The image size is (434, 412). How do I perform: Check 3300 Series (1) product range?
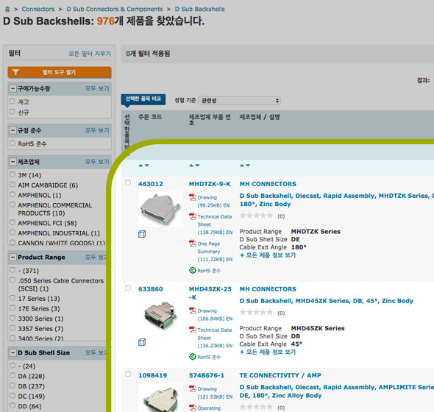(x=13, y=318)
